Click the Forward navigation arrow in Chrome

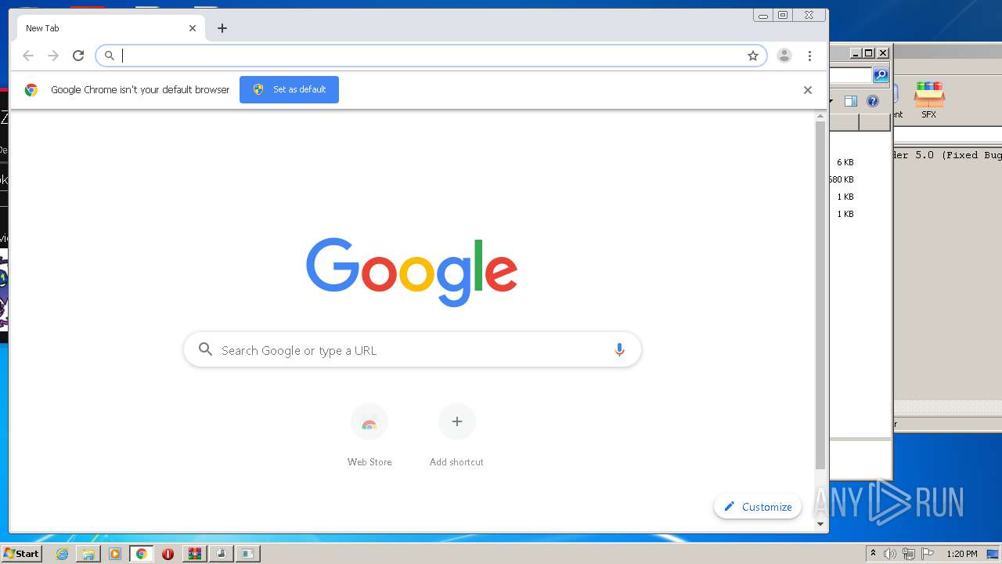53,56
